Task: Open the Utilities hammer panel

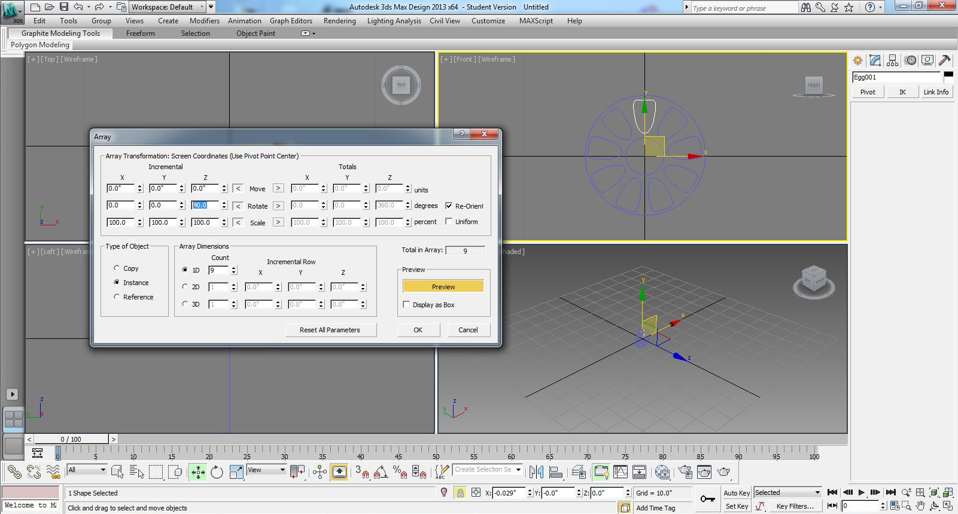Action: tap(945, 60)
